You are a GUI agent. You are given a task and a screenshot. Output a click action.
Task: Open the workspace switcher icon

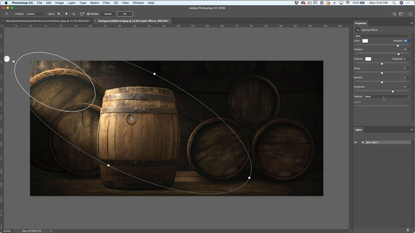(x=401, y=14)
